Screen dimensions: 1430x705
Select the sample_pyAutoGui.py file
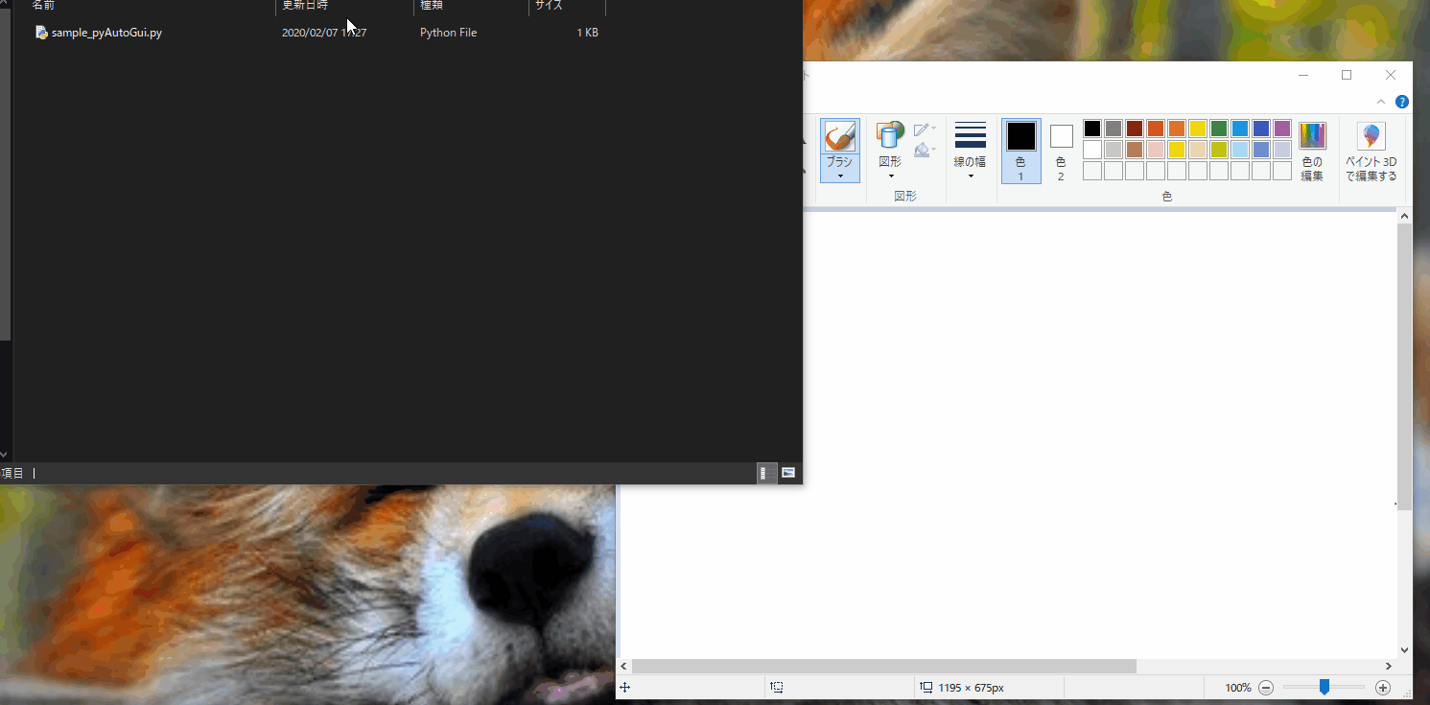coord(105,33)
